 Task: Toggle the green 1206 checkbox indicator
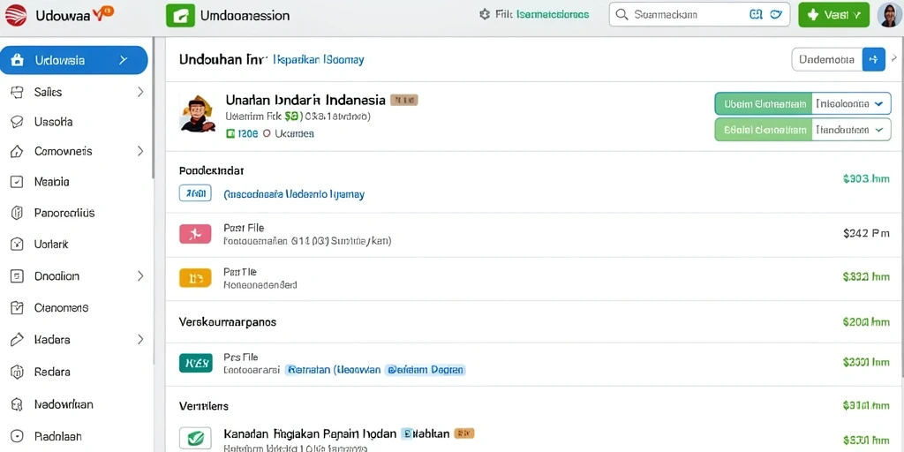click(230, 134)
